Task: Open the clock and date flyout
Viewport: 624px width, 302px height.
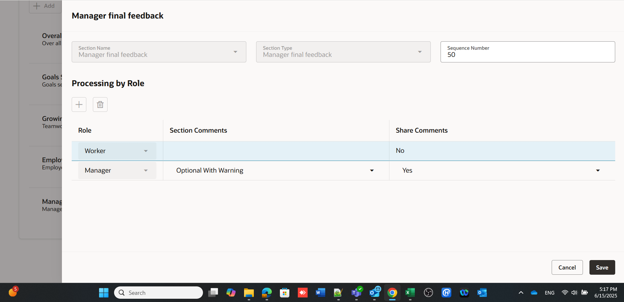Action: [606, 293]
